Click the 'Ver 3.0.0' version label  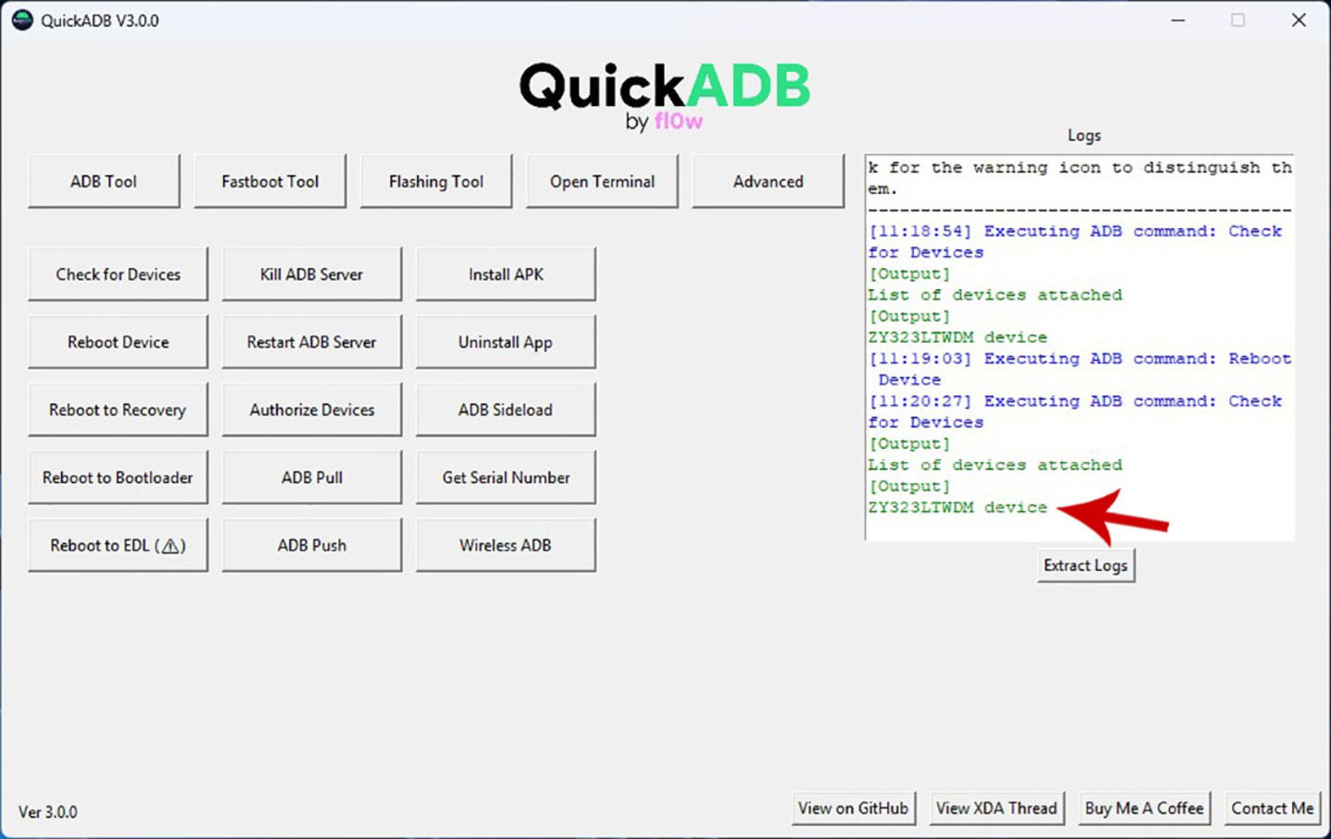(48, 812)
